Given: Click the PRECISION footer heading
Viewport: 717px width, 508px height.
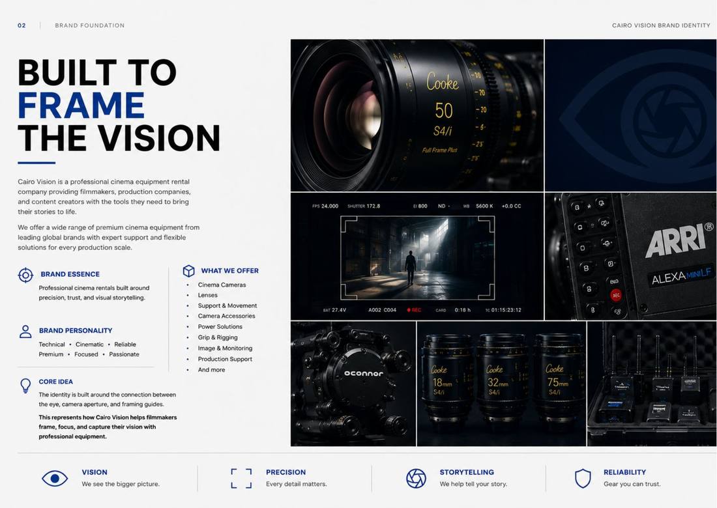Looking at the screenshot, I should point(285,472).
